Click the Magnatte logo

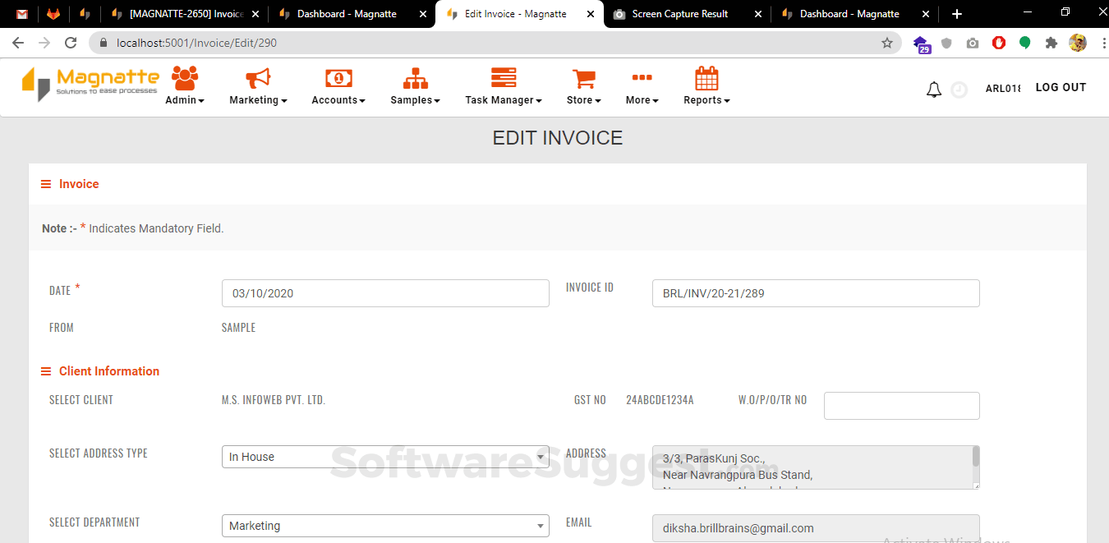coord(90,84)
